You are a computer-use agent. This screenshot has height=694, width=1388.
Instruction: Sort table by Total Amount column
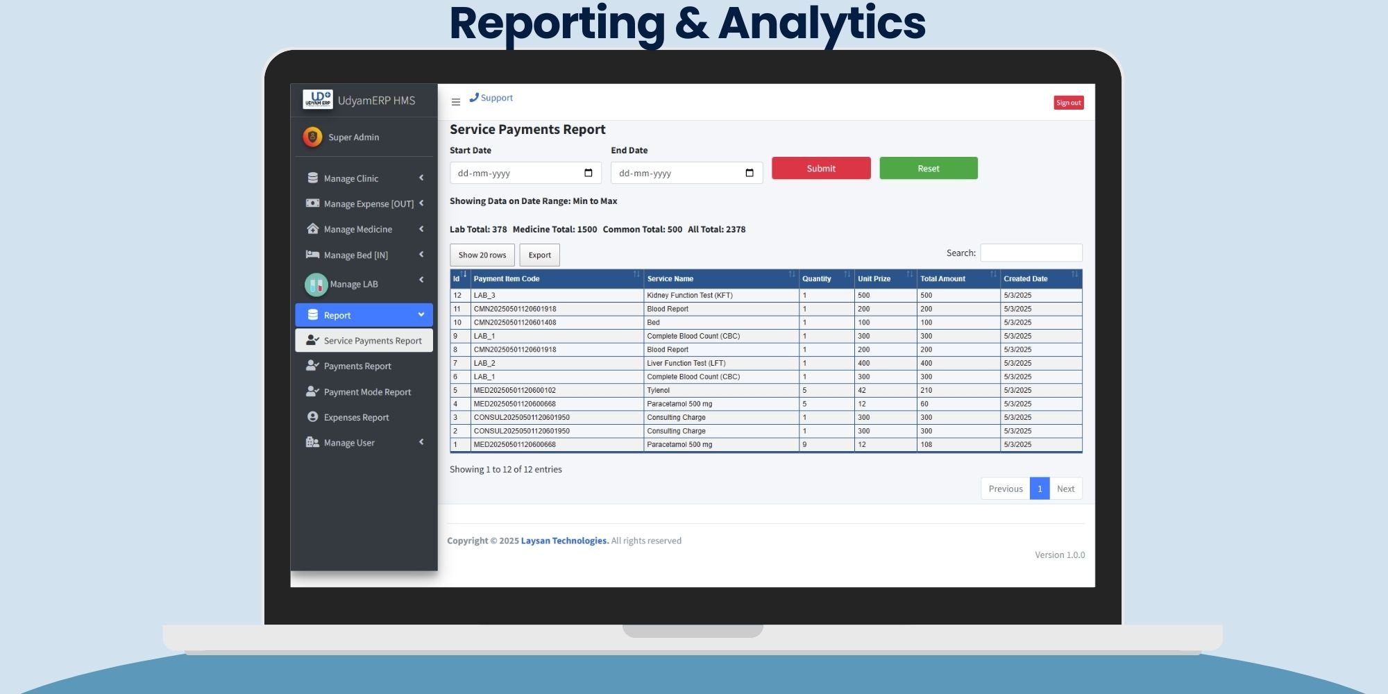pos(957,278)
